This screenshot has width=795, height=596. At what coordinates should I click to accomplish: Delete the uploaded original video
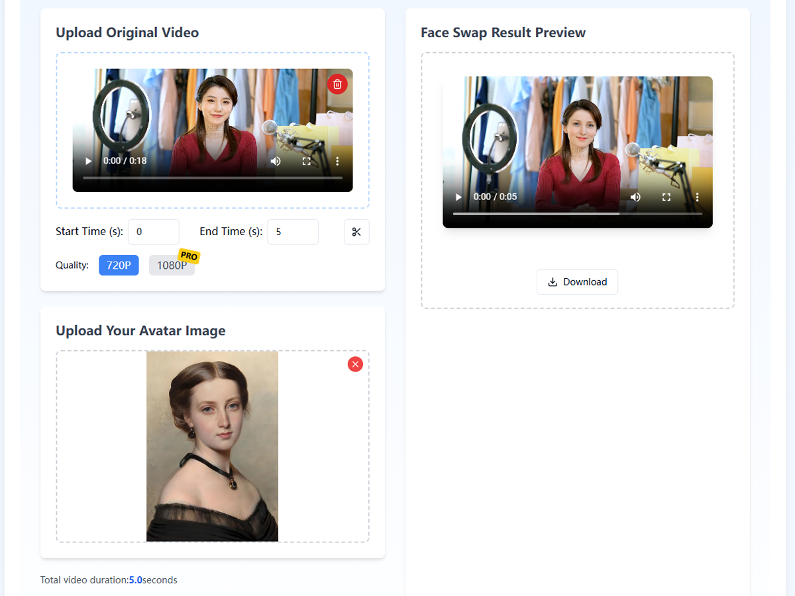pyautogui.click(x=337, y=84)
